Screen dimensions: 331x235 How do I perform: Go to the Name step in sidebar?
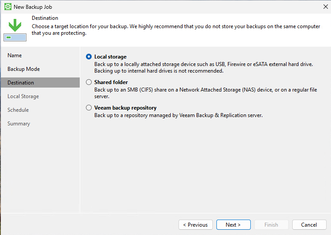tap(15, 55)
